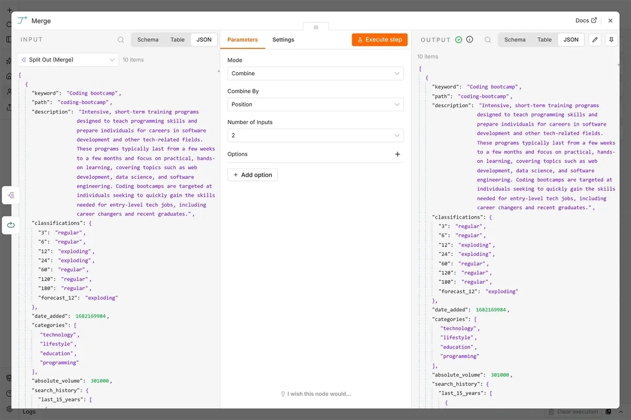Viewport: 631px width, 420px height.
Task: Open the Settings tab
Action: (283, 39)
